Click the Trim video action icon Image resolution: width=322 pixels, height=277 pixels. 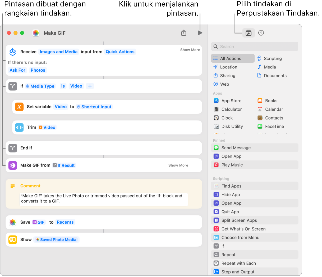(19, 127)
